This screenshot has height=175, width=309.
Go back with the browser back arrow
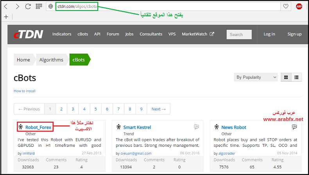(x=6, y=7)
